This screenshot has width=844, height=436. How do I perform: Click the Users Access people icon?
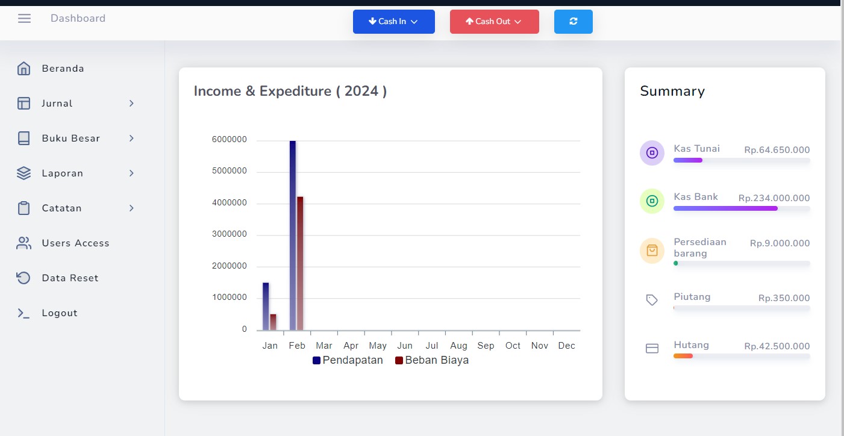[x=23, y=243]
